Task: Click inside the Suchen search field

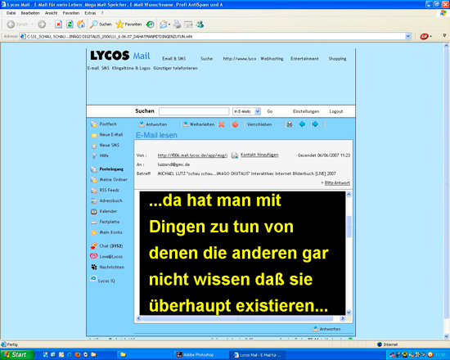Action: coord(194,111)
